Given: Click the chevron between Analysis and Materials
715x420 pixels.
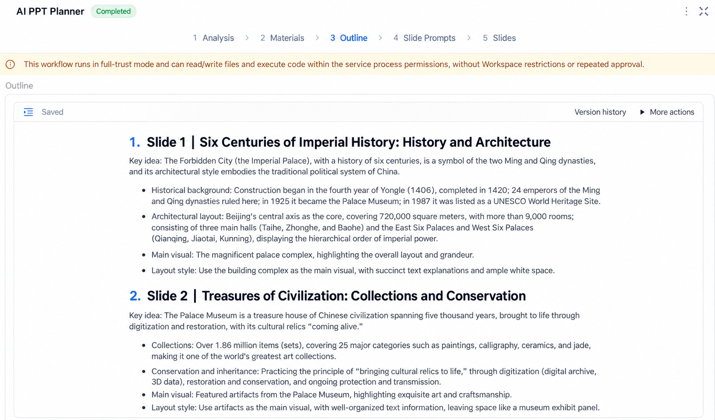Looking at the screenshot, I should coord(247,38).
